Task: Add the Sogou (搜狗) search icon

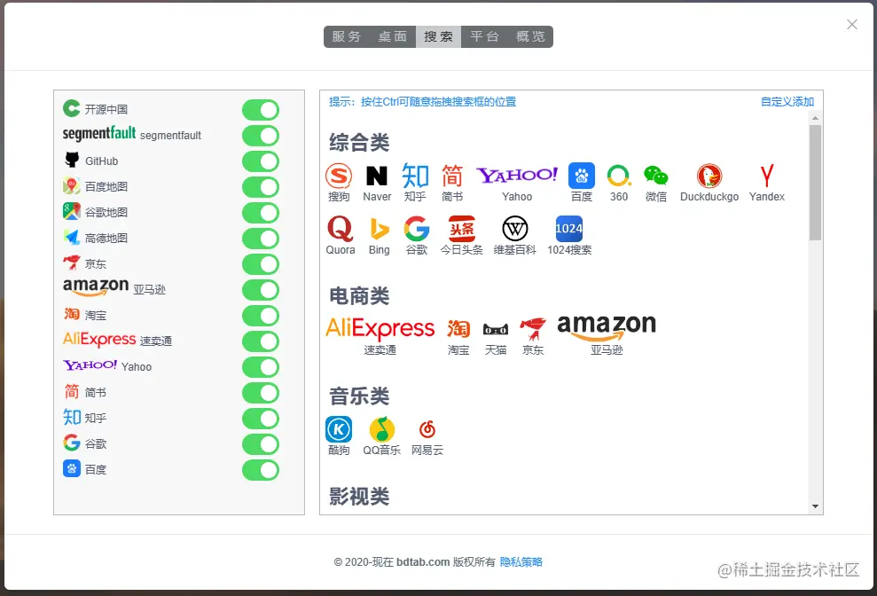Action: tap(339, 176)
